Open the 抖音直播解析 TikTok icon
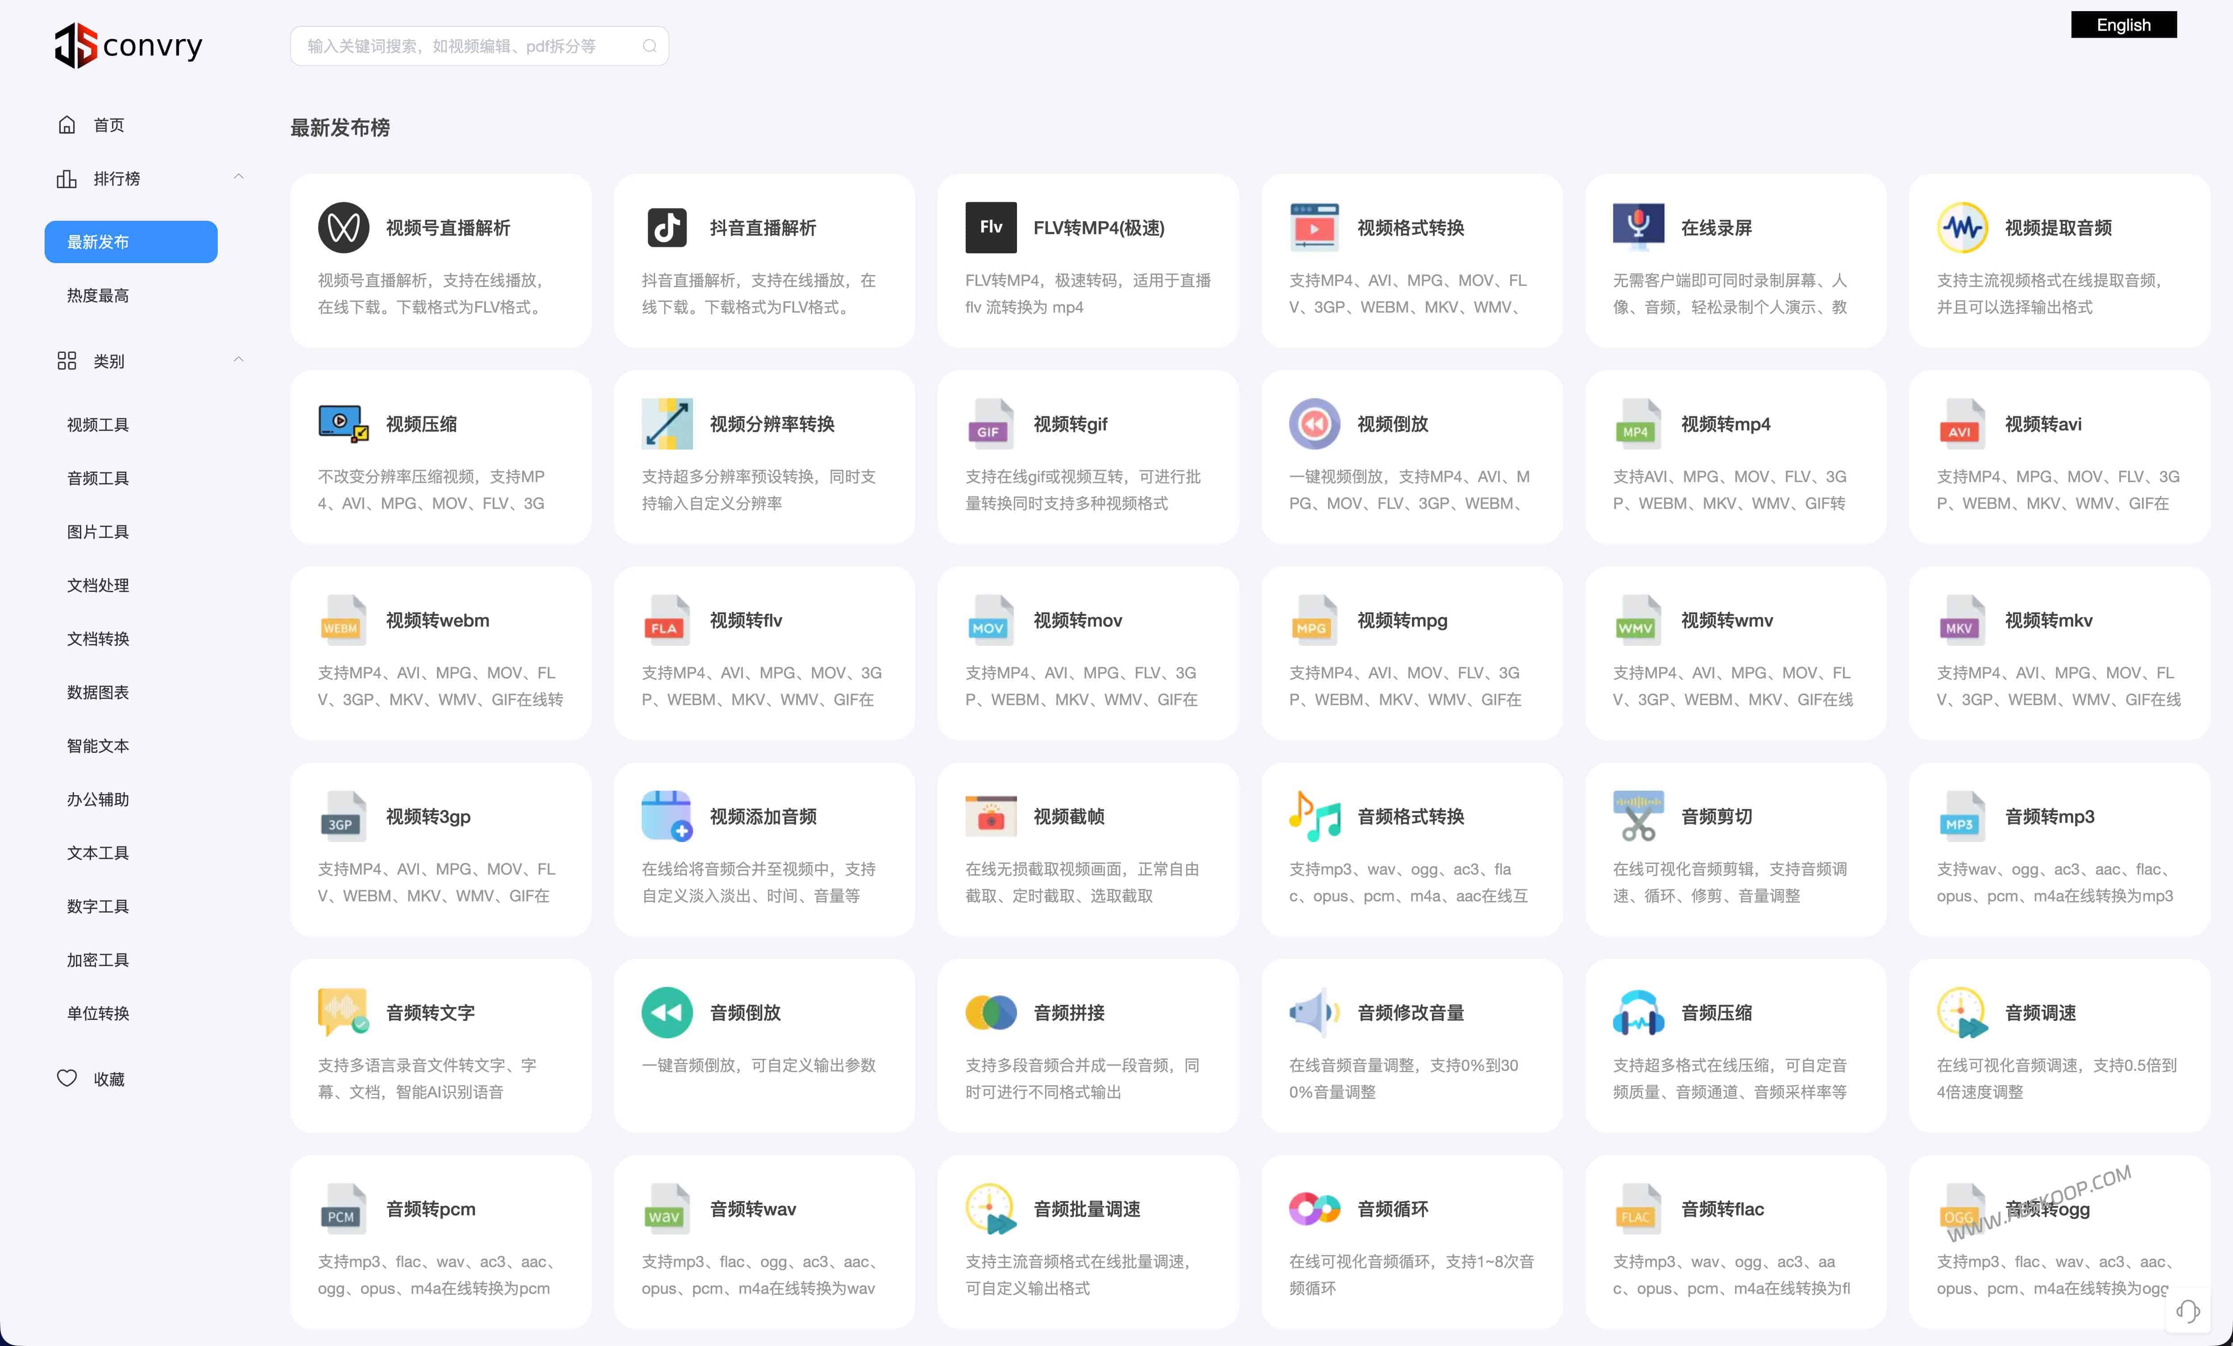This screenshot has width=2233, height=1346. 667,227
